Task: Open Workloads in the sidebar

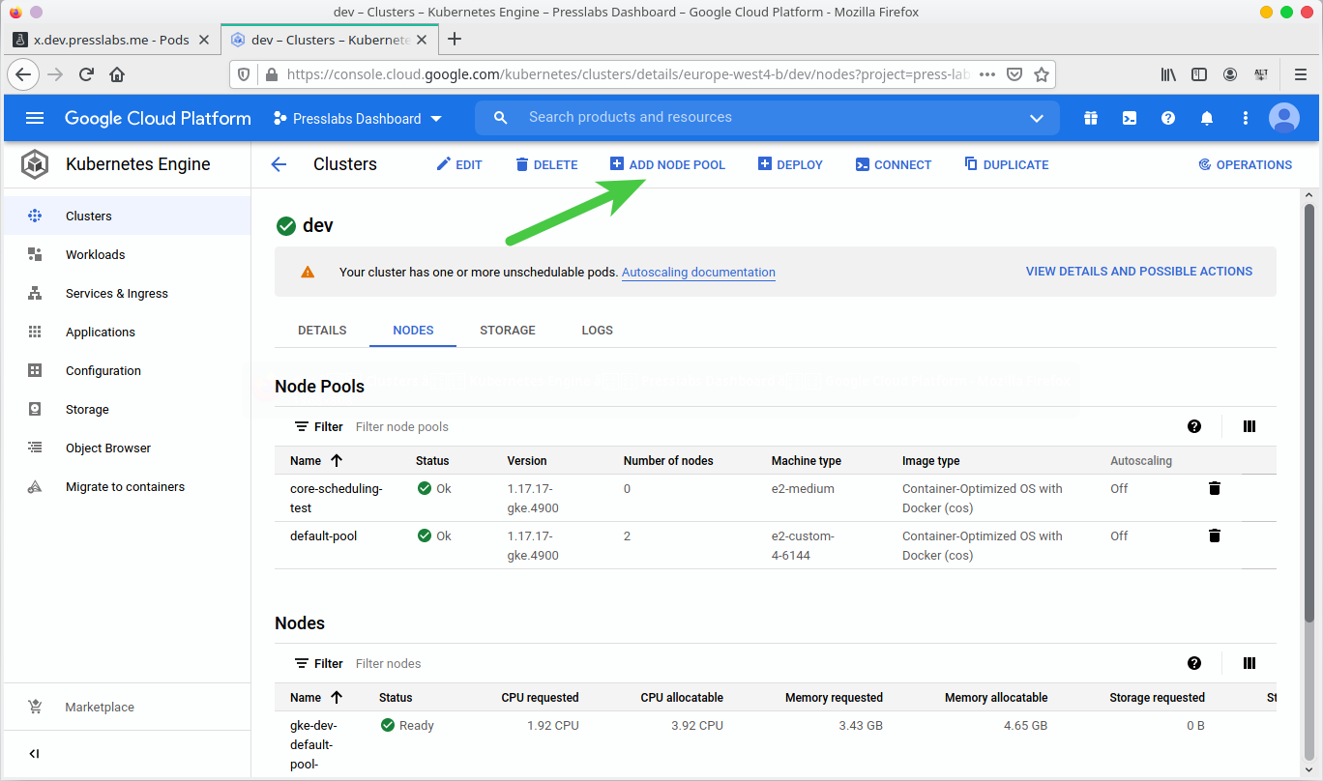Action: 126,254
